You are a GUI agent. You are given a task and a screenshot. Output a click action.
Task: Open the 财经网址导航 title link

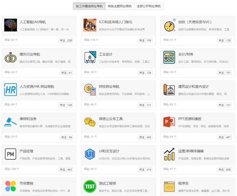pyautogui.click(x=109, y=86)
